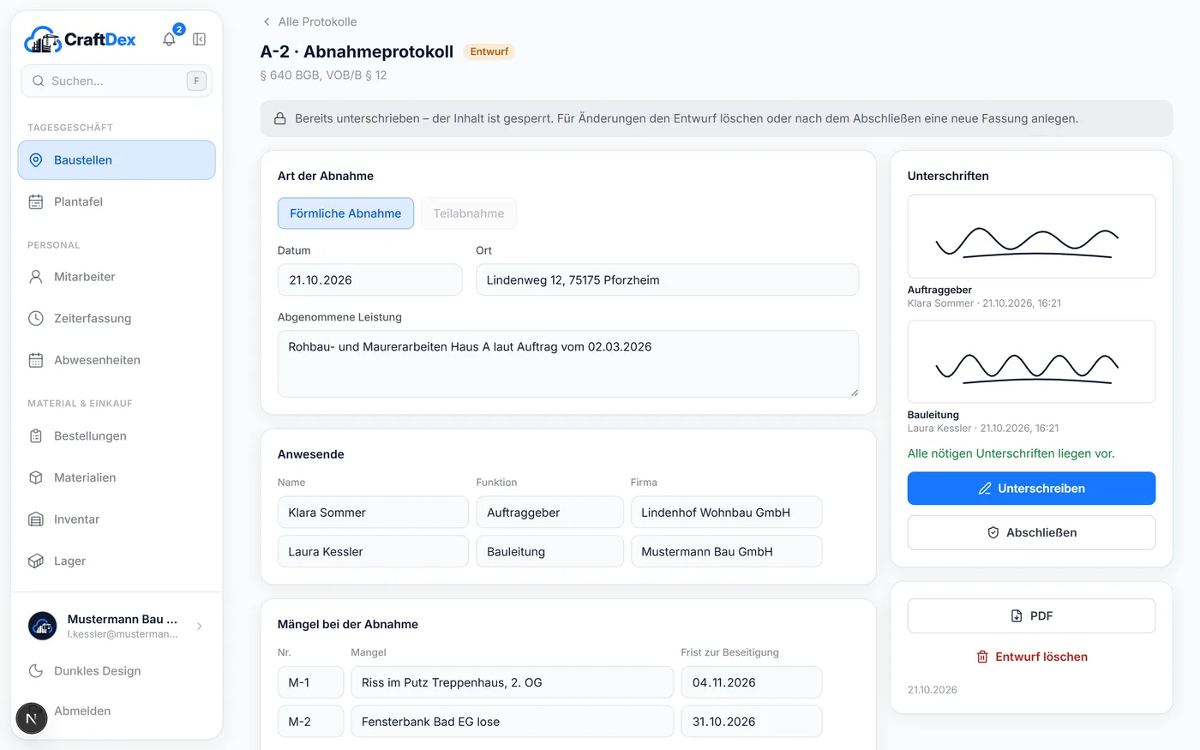The image size is (1200, 750).
Task: Go back via Alle Protokolle link
Action: coord(309,22)
